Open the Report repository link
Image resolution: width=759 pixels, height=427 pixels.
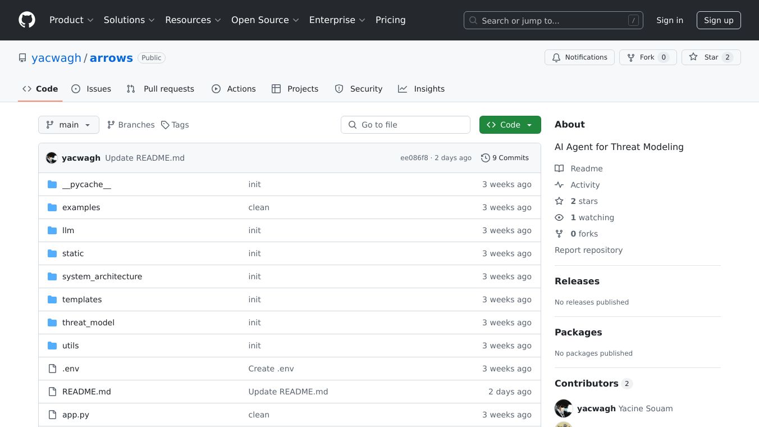tap(588, 250)
